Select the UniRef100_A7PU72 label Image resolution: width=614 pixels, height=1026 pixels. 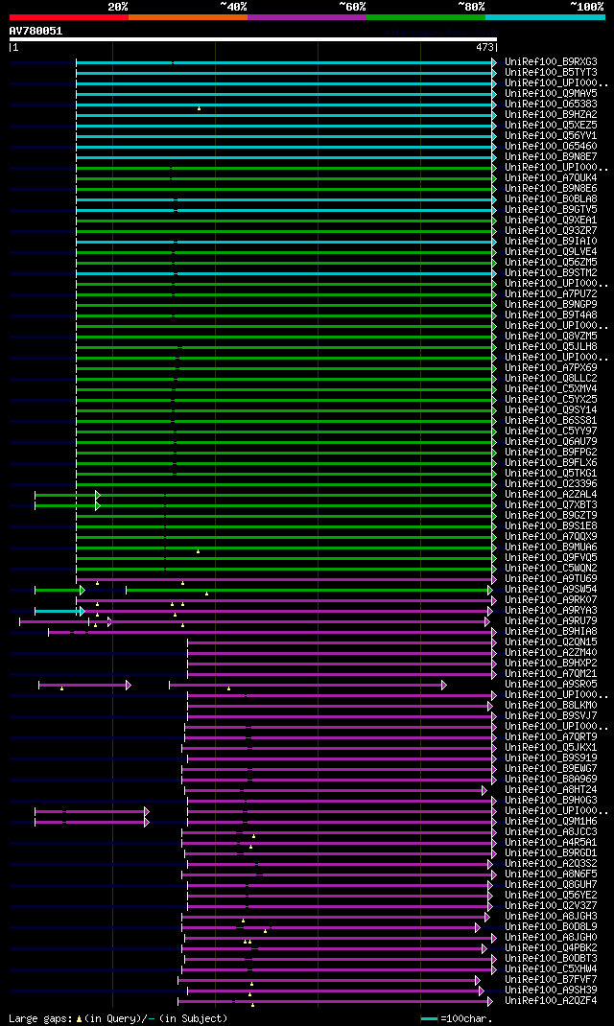pyautogui.click(x=551, y=293)
